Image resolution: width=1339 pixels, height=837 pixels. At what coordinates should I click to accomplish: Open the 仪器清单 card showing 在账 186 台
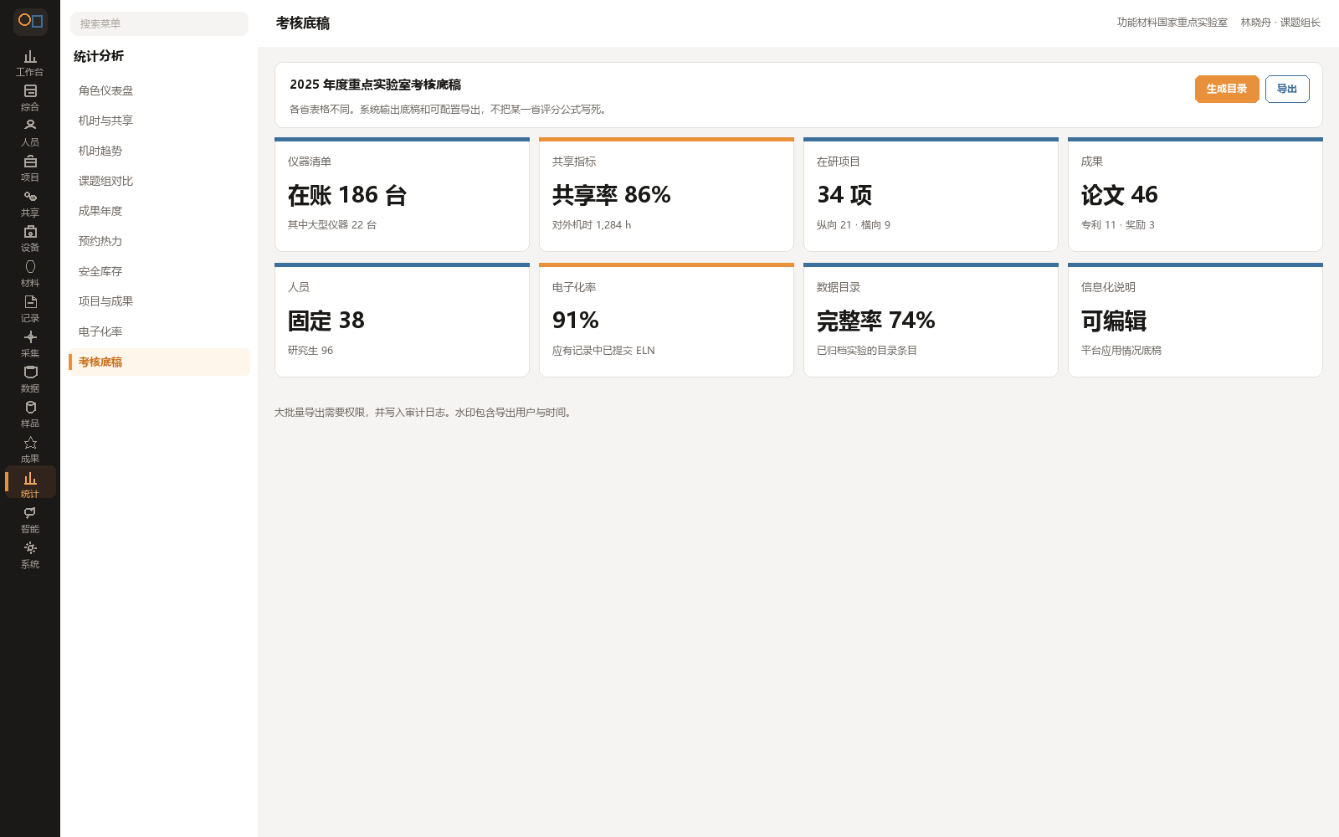[x=402, y=194]
